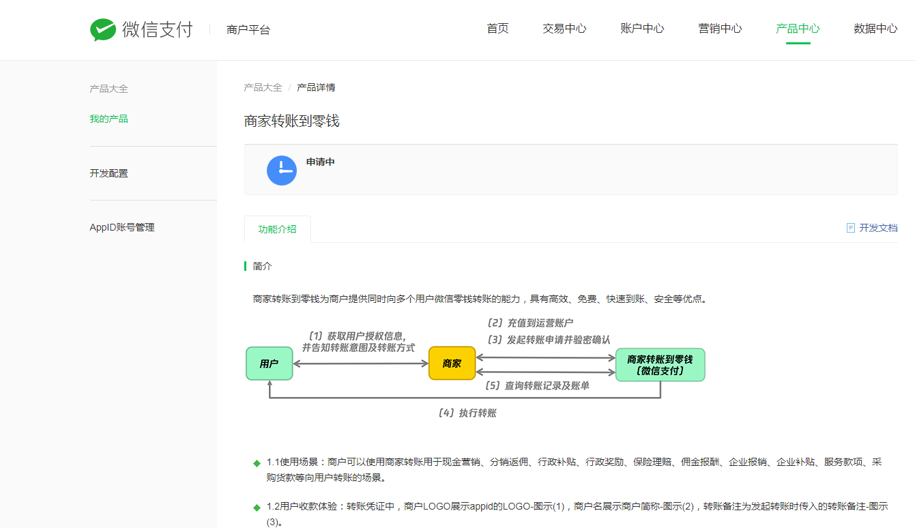
Task: Click 产品大全 in the breadcrumb
Action: tap(263, 87)
